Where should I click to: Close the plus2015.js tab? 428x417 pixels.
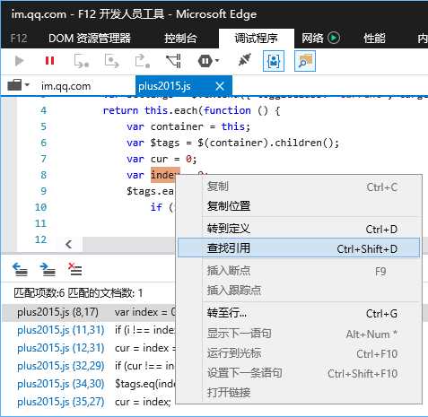(220, 86)
